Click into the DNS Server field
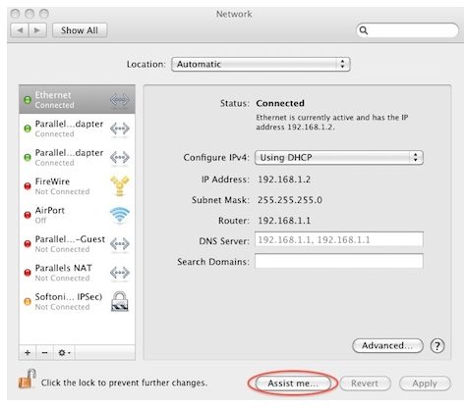This screenshot has width=466, height=409. pyautogui.click(x=339, y=239)
